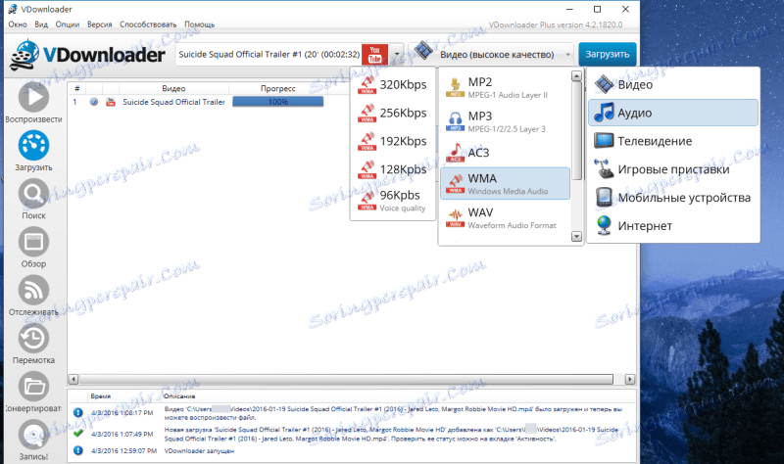
Task: Open the Опции menu
Action: [68, 23]
